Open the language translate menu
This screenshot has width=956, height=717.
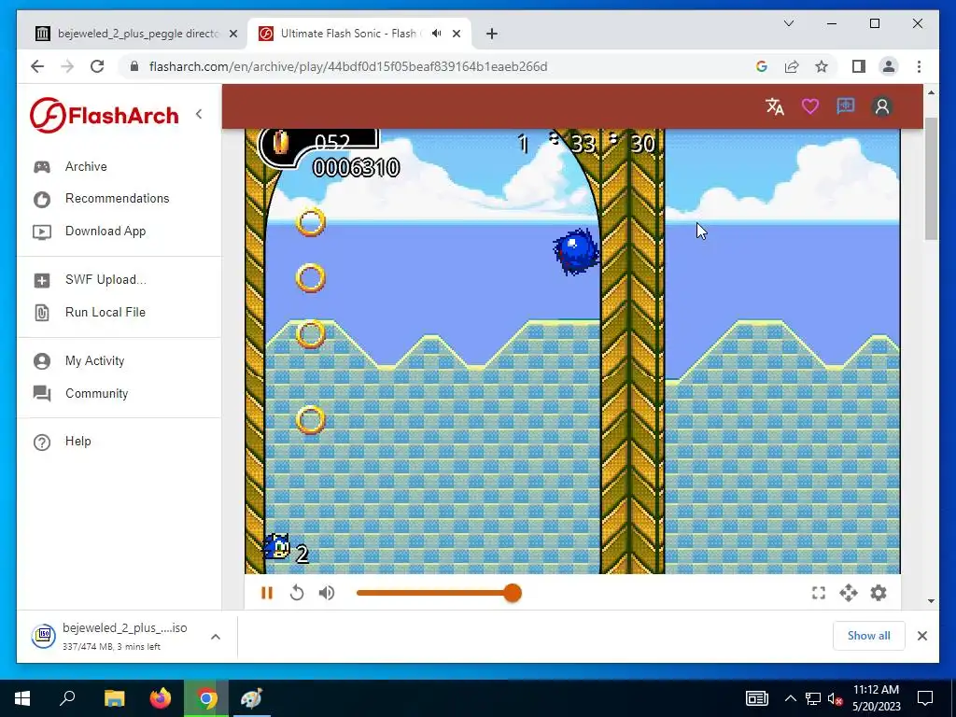coord(775,106)
